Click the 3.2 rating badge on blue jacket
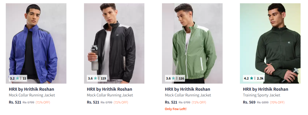This screenshot has height=115, width=308. [x=12, y=78]
